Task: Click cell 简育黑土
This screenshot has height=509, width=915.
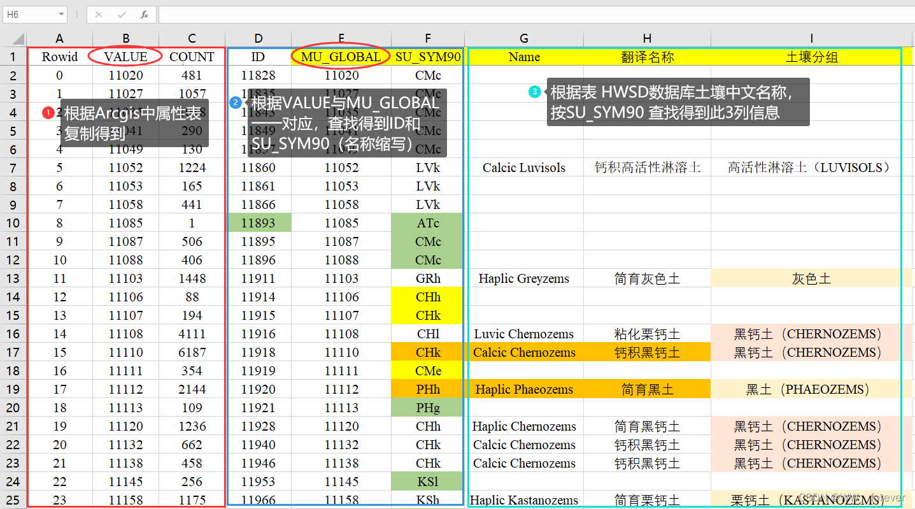Action: point(648,389)
